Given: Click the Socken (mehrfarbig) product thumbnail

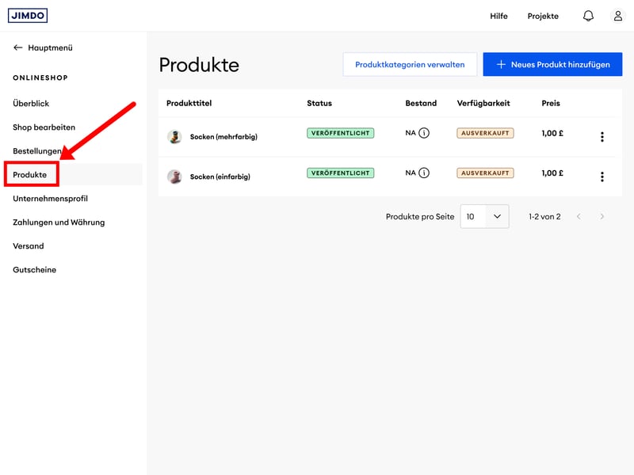Looking at the screenshot, I should pos(174,137).
